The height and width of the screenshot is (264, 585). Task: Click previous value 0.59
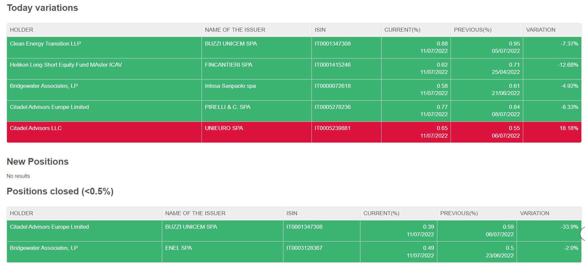[508, 227]
